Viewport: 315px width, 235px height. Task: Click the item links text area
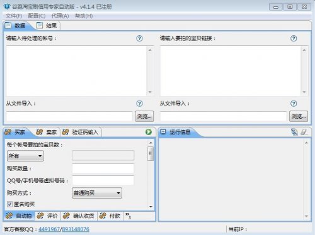click(x=231, y=71)
